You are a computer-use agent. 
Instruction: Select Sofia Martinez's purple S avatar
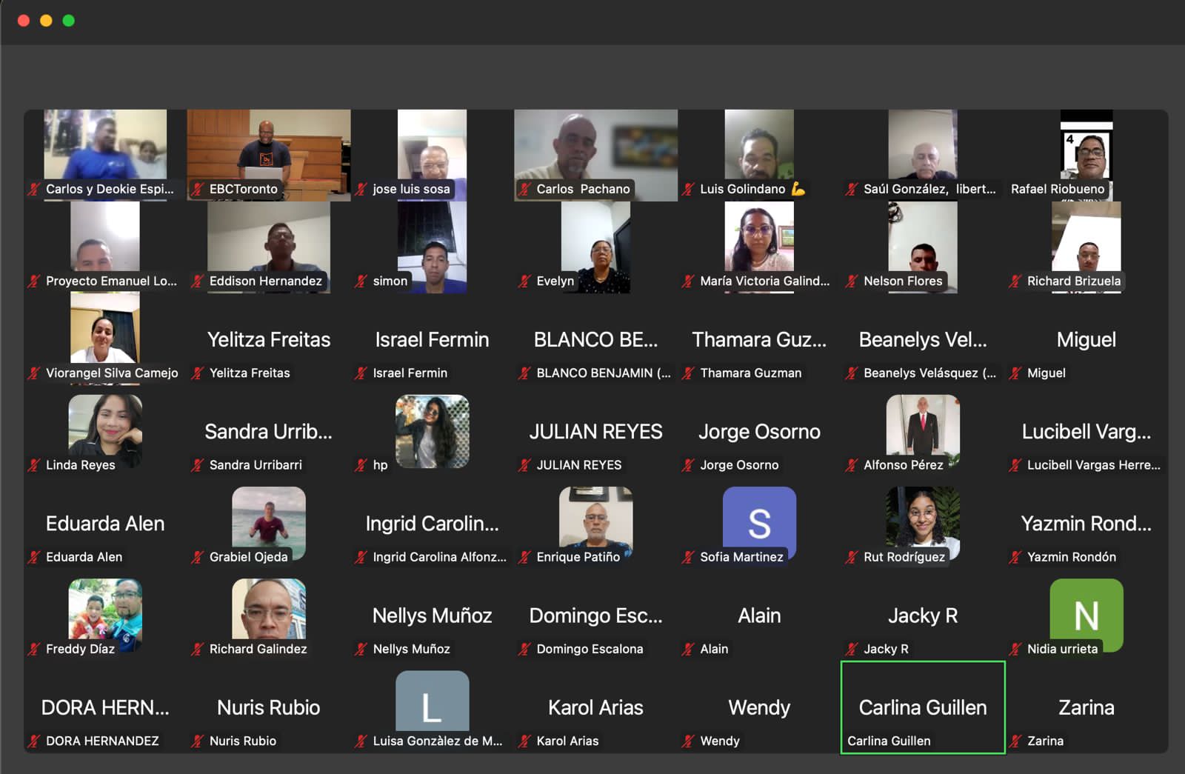pos(759,522)
